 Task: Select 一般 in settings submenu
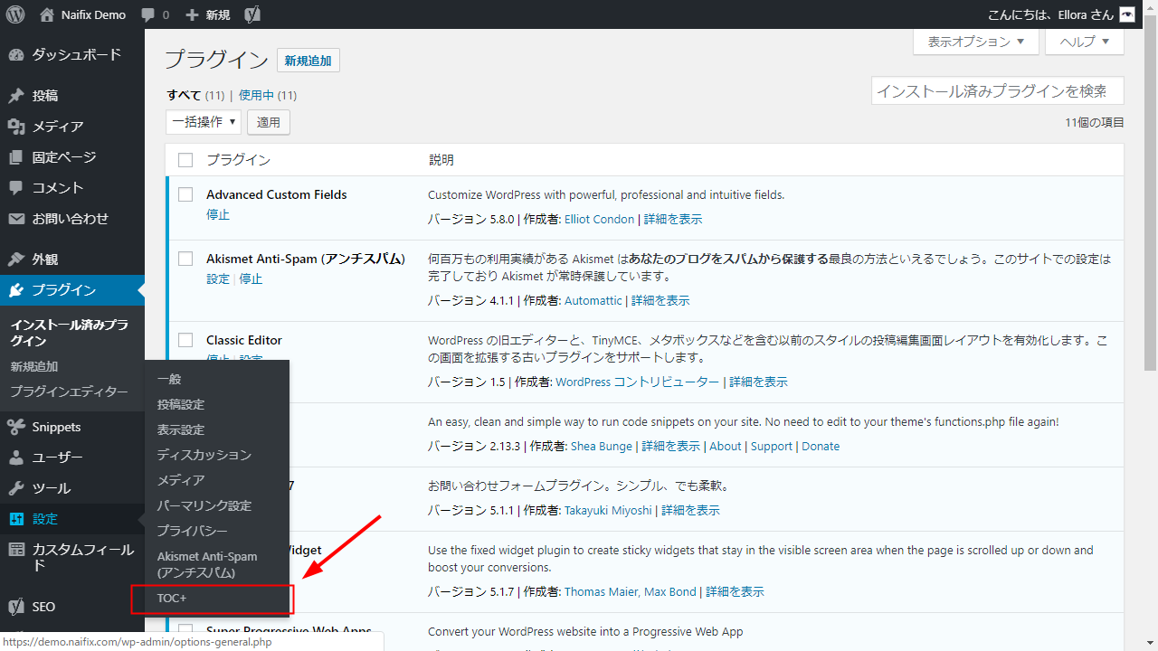coord(169,379)
